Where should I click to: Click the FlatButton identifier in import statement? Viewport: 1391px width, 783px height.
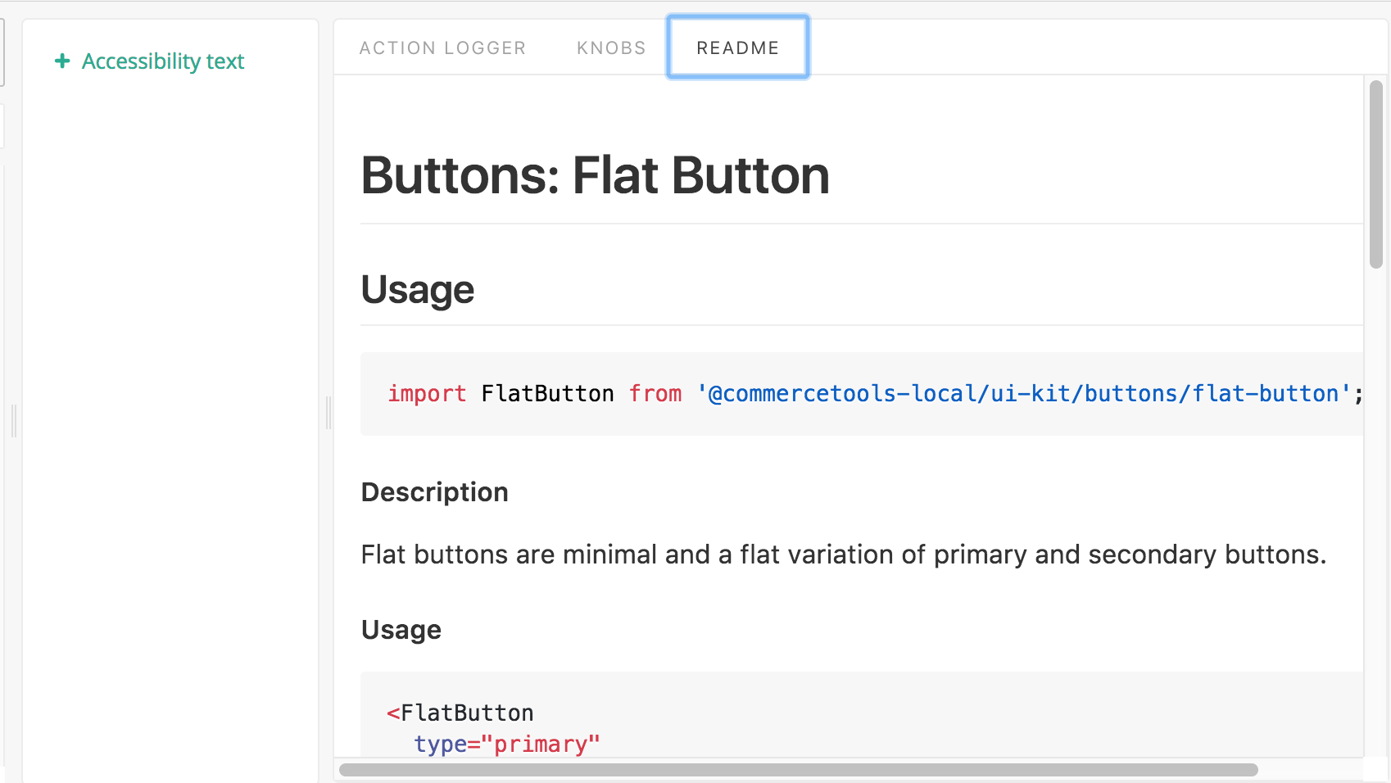pyautogui.click(x=547, y=394)
